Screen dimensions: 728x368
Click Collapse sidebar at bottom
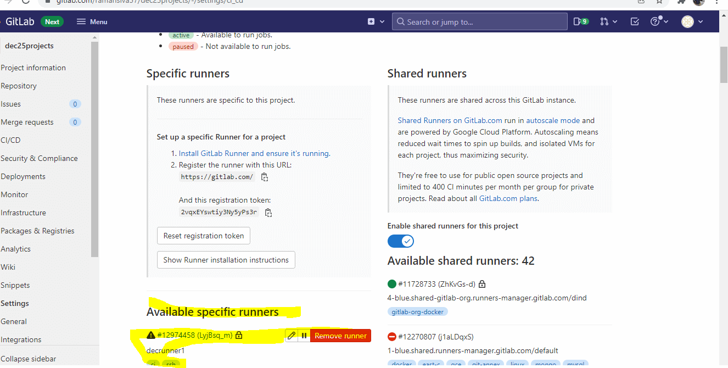point(29,359)
